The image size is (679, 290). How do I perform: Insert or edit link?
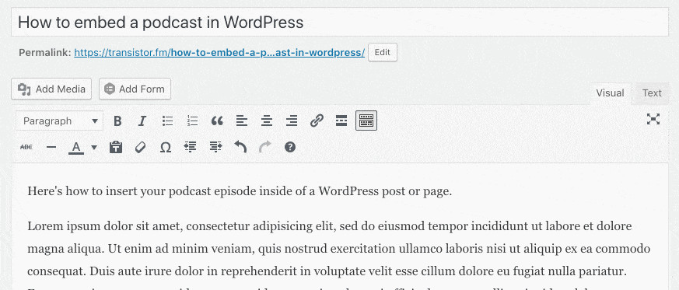coord(317,121)
